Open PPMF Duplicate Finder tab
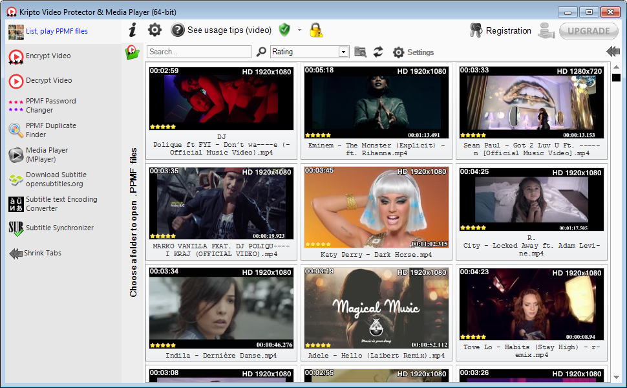 point(63,130)
